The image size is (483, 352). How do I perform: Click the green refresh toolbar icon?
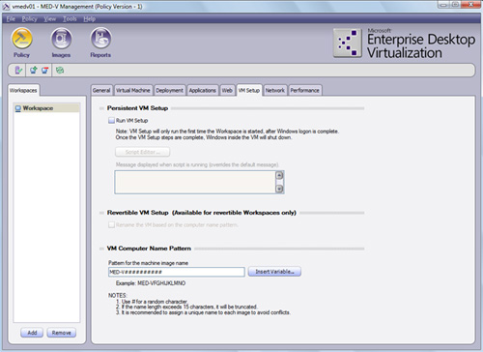coord(60,70)
